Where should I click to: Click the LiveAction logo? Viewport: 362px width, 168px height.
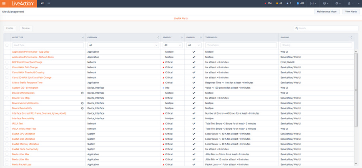pos(23,4)
